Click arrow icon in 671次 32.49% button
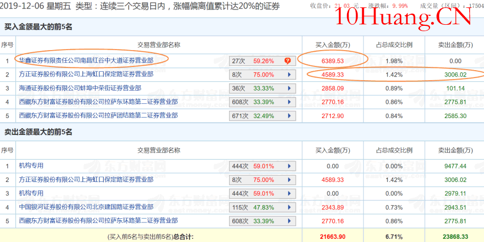 click(x=289, y=116)
